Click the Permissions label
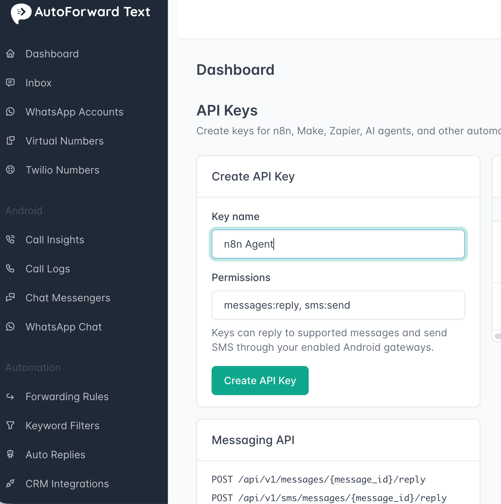This screenshot has width=501, height=504. (x=241, y=277)
